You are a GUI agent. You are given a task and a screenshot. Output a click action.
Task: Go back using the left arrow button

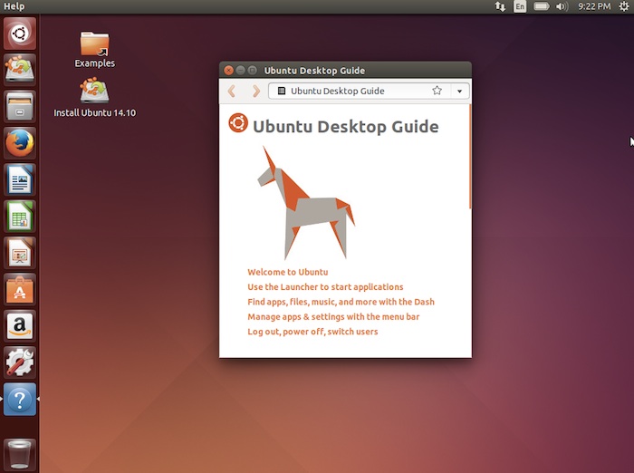pos(232,91)
